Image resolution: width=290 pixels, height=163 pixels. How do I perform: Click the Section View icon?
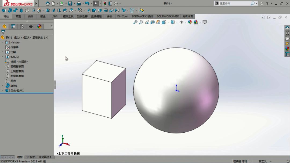(153, 22)
